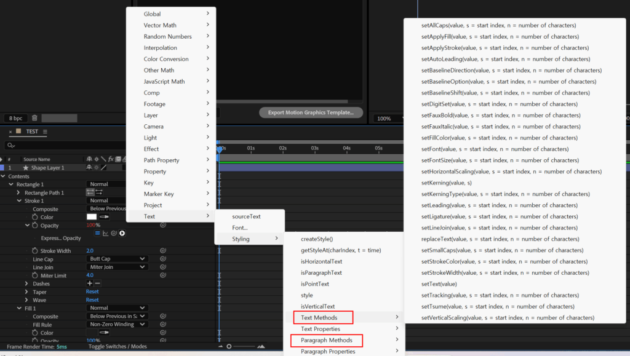Screen dimensions: 630x356
Task: Click the trash icon beside 8 bpc
Action: click(x=34, y=118)
